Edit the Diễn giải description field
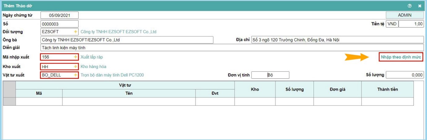The width and height of the screenshot is (427, 140). [x=232, y=48]
